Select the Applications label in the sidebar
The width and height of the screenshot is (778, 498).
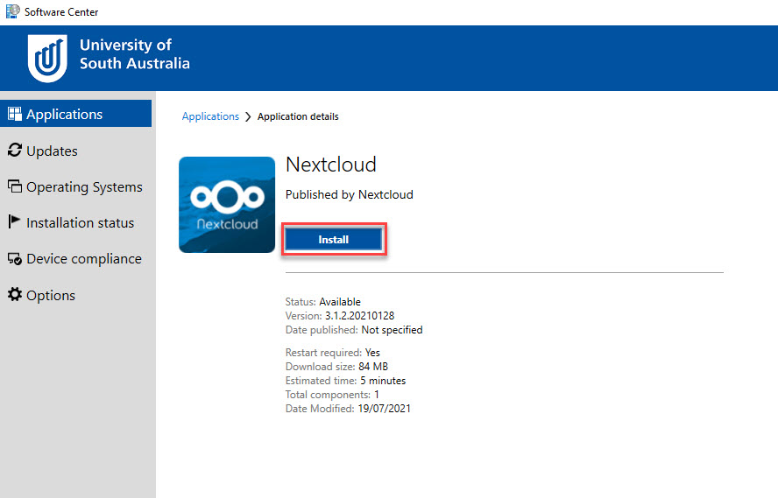coord(64,114)
